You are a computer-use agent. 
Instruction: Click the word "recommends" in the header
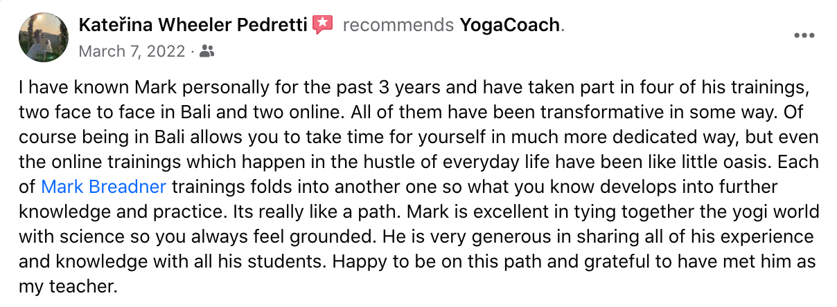pyautogui.click(x=398, y=26)
